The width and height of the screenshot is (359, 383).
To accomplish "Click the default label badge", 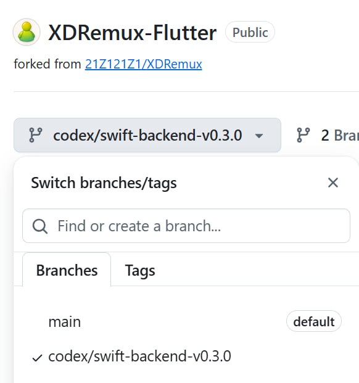I will 314,321.
